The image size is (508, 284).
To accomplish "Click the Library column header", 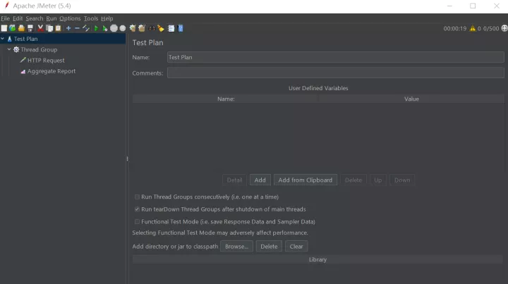I will pyautogui.click(x=317, y=259).
